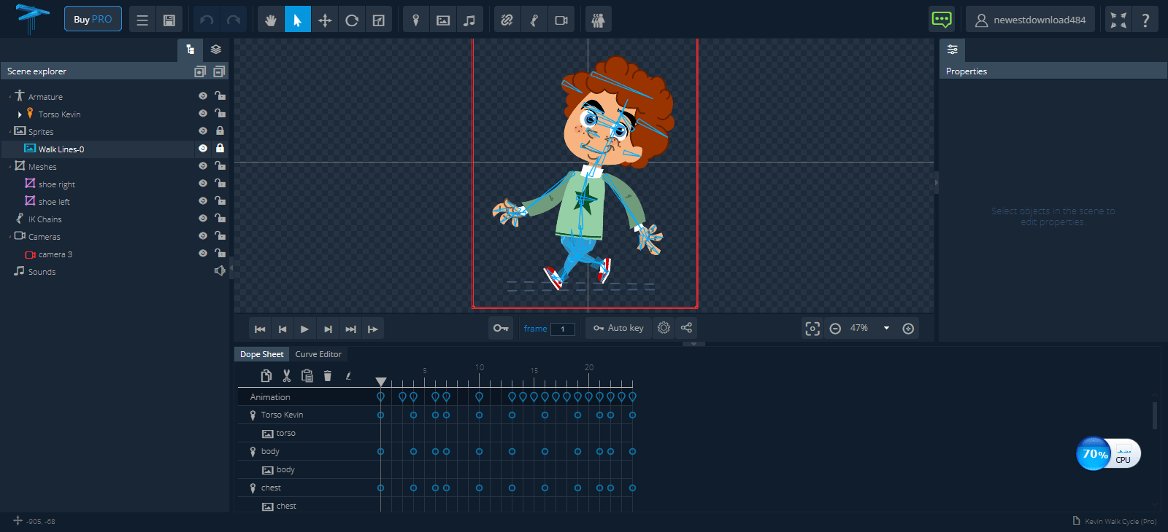Screen dimensions: 1168x532
Task: Click the Dope Sheet vertical scrollbar
Action: (x=1154, y=416)
